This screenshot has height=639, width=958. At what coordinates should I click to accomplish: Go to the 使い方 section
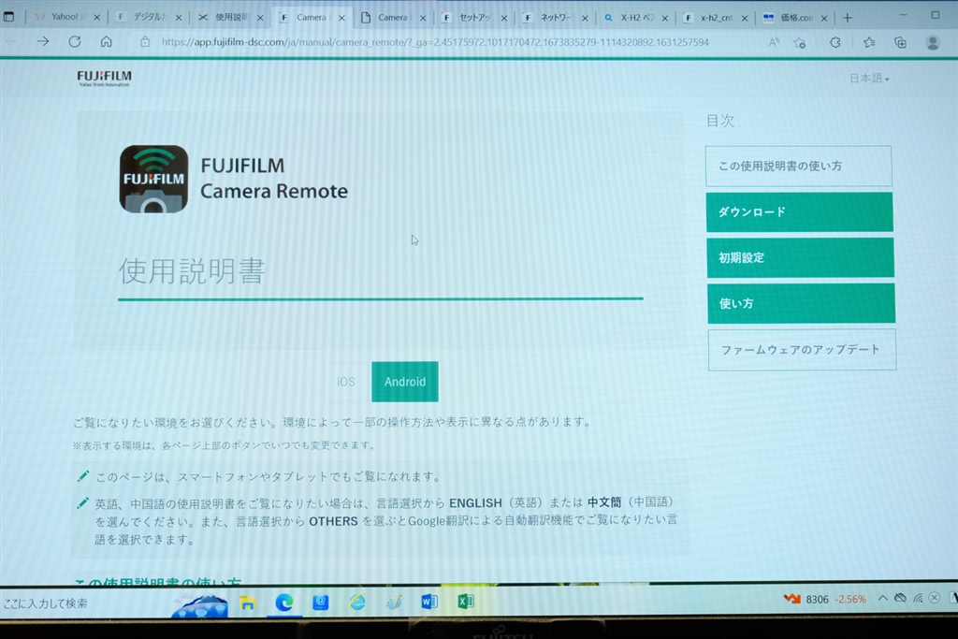coord(801,303)
